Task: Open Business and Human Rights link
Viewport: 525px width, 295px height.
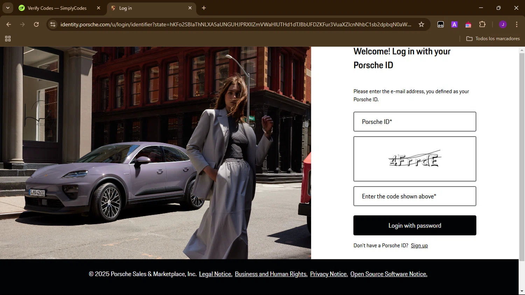Action: pos(271,274)
